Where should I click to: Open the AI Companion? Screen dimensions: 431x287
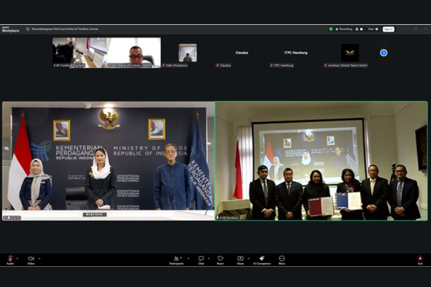[261, 259]
